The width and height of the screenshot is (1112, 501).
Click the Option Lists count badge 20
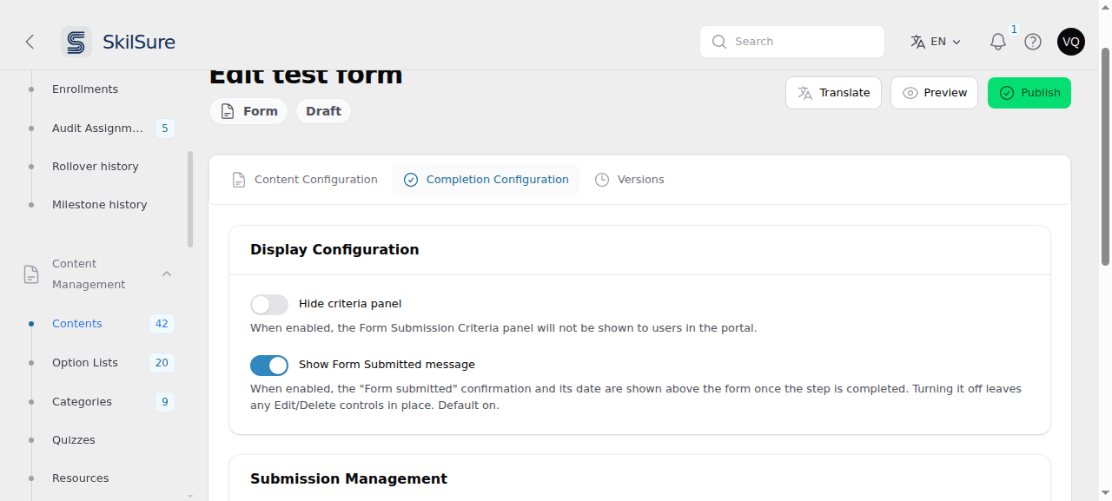coord(162,363)
